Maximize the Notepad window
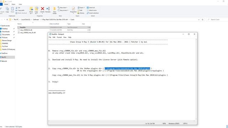This screenshot has width=228, height=128. (189, 34)
